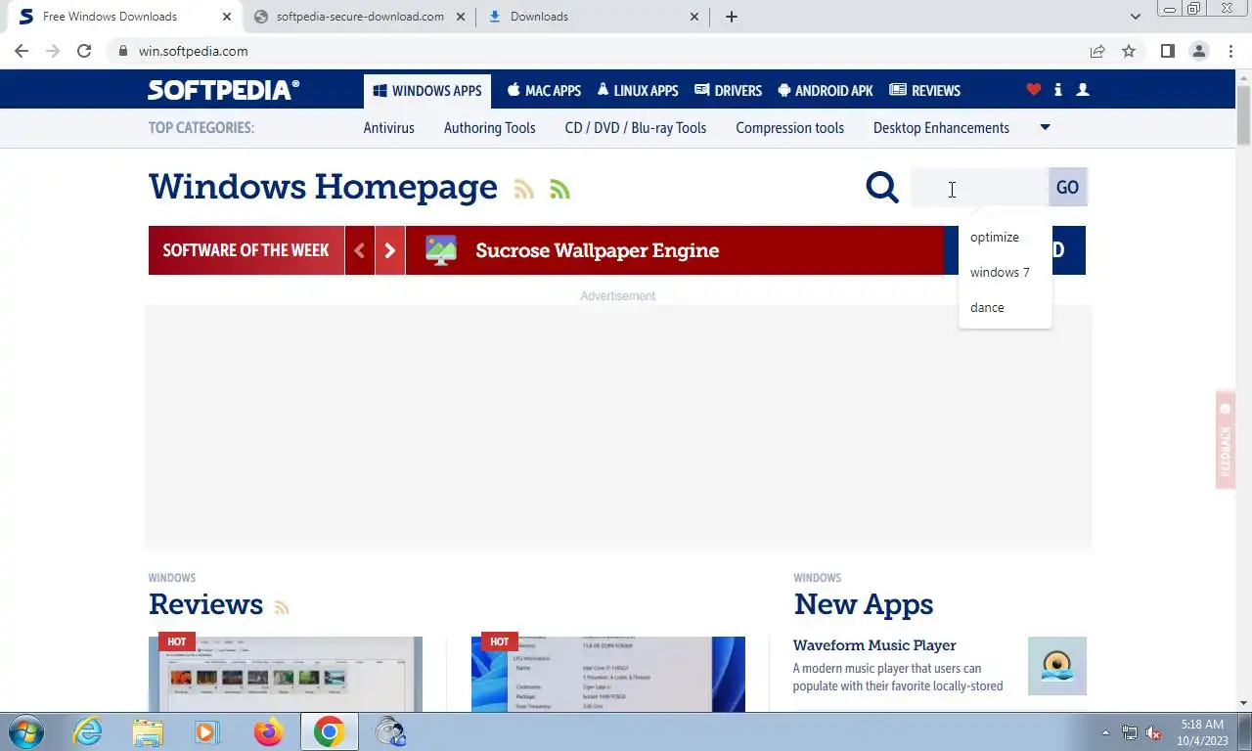Open the first HOT review thumbnail
The width and height of the screenshot is (1252, 751).
coord(286,674)
